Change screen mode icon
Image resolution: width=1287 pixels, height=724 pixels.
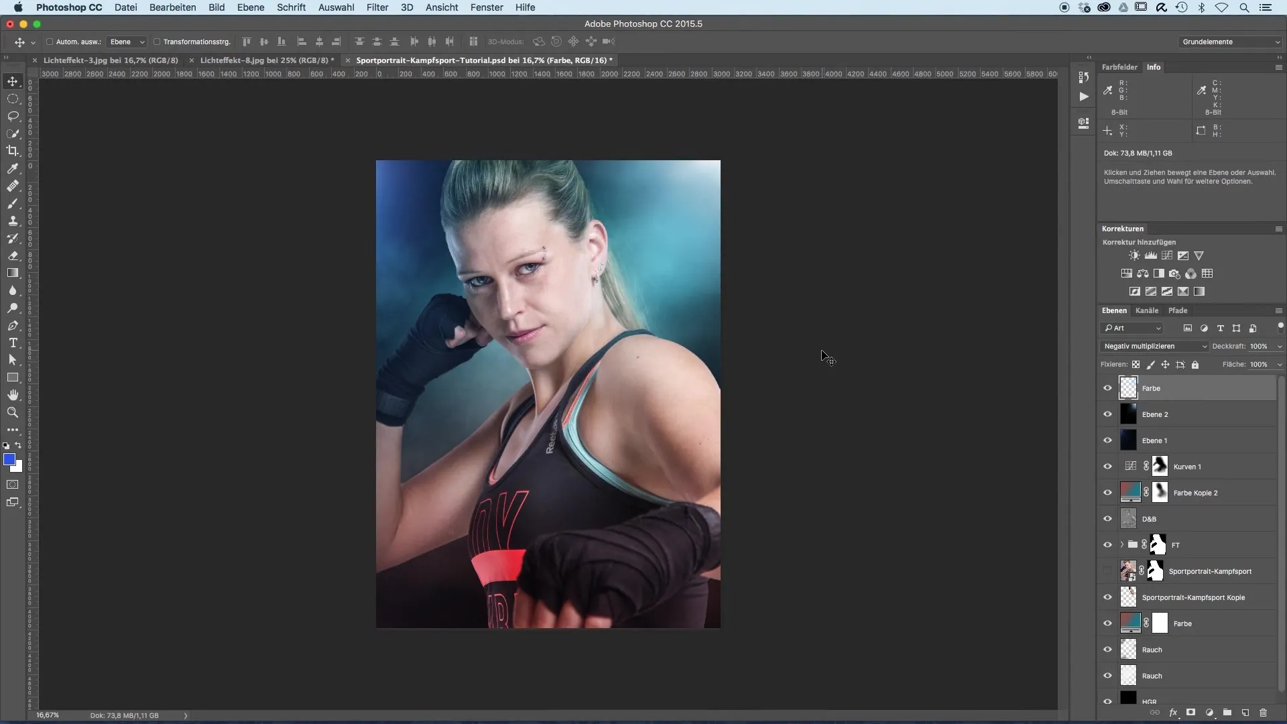pyautogui.click(x=13, y=502)
